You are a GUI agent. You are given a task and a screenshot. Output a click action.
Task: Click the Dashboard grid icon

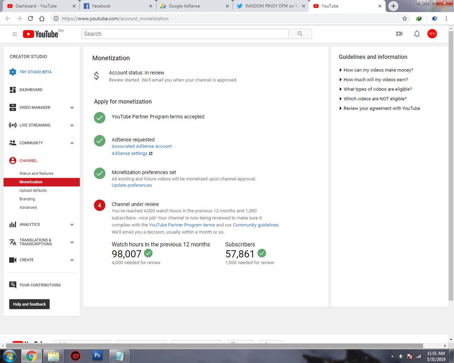[x=12, y=90]
